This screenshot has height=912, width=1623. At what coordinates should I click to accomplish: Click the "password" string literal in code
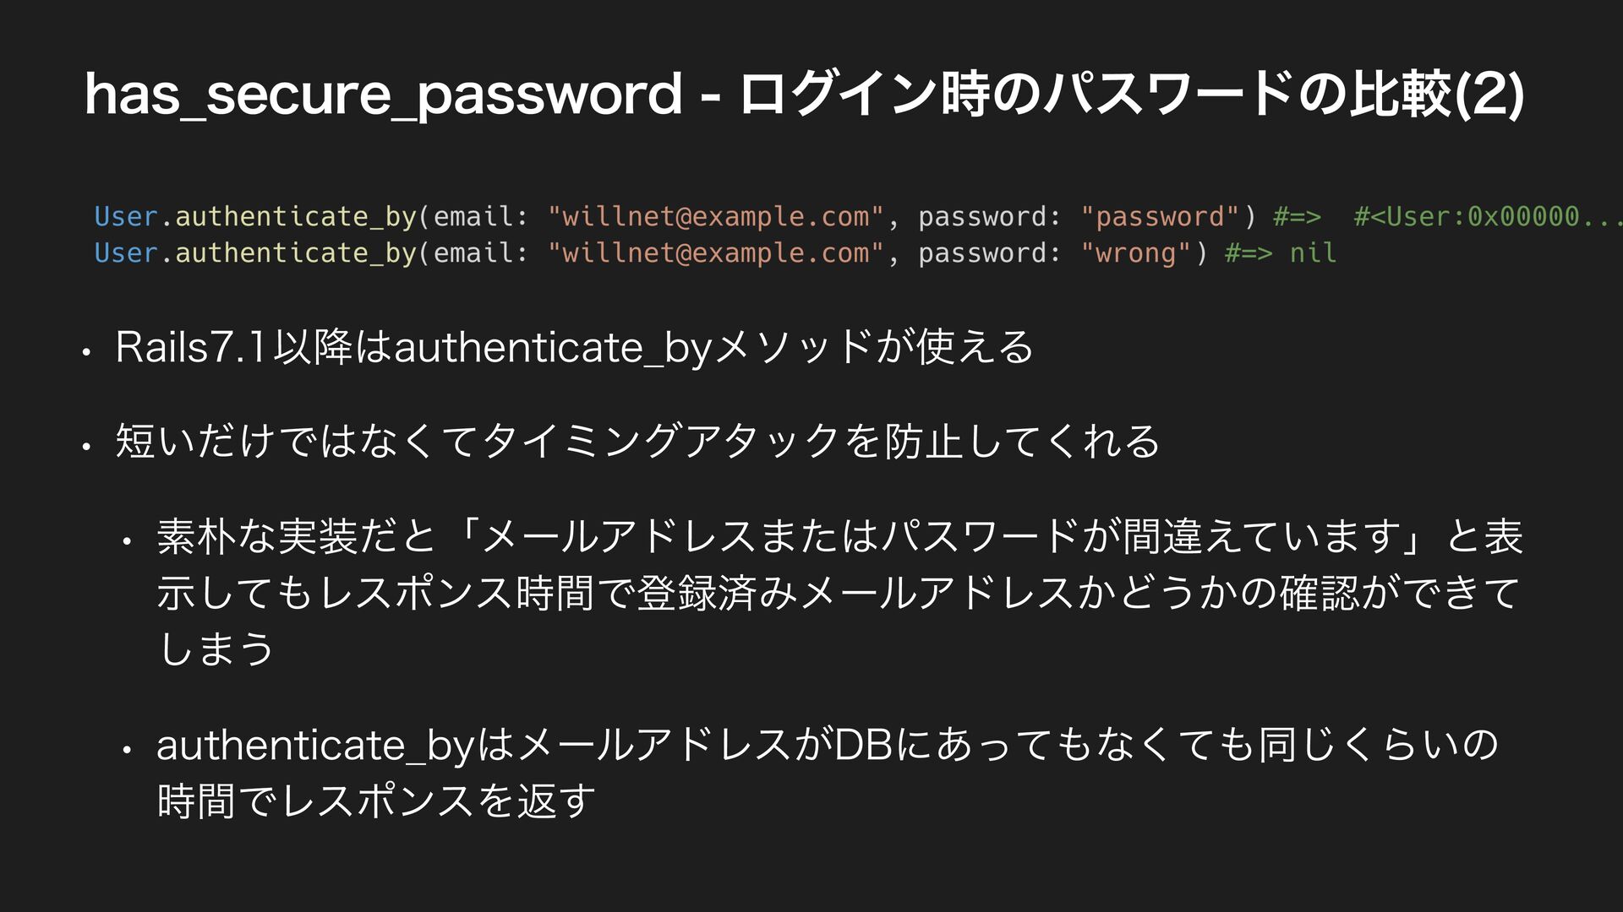point(1160,216)
